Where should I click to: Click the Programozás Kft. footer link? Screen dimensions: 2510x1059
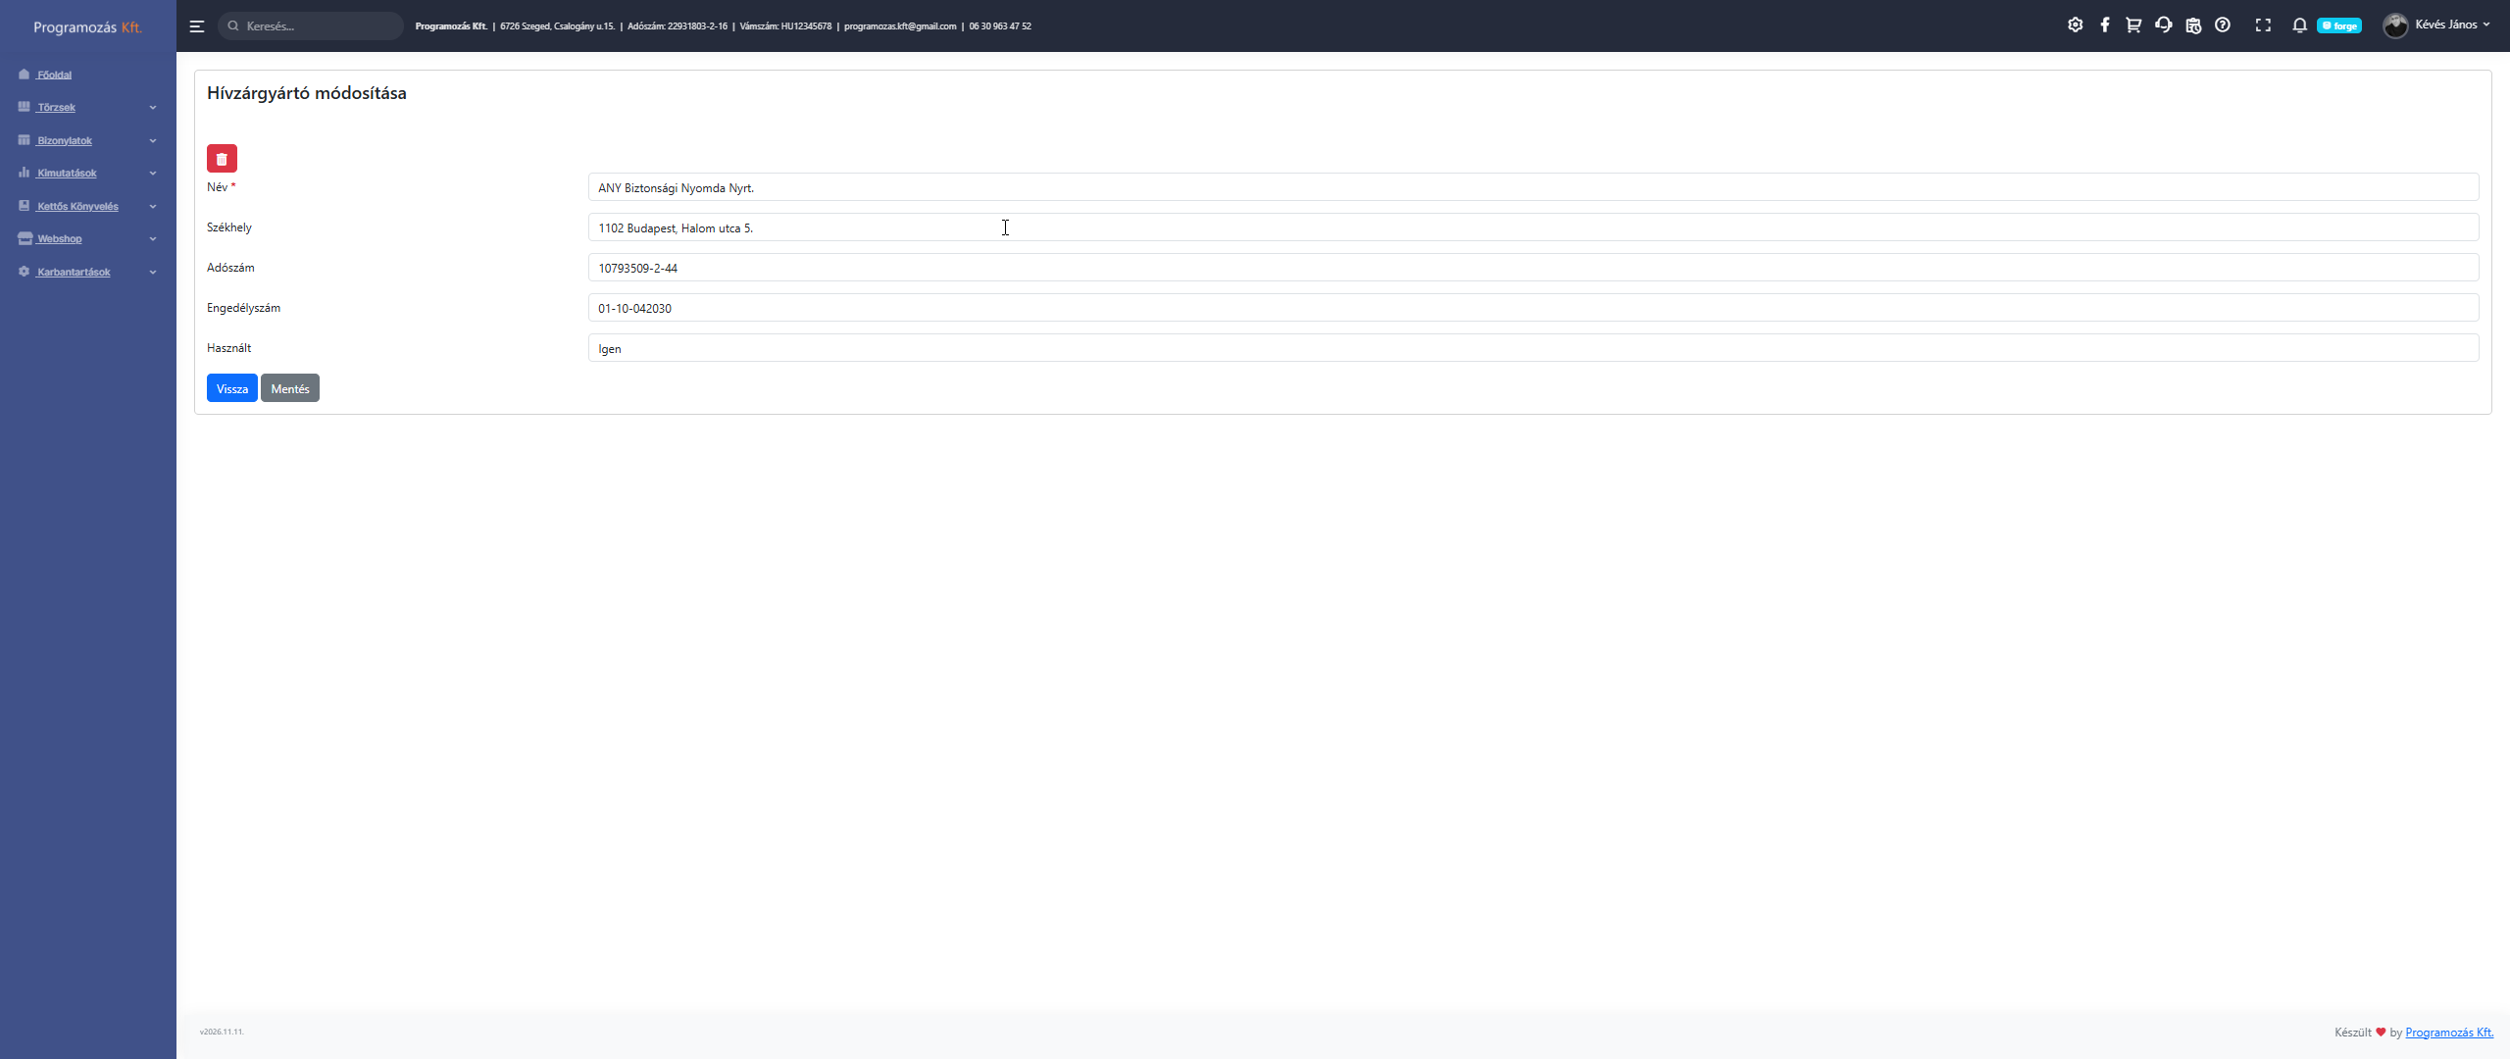(x=2448, y=1033)
